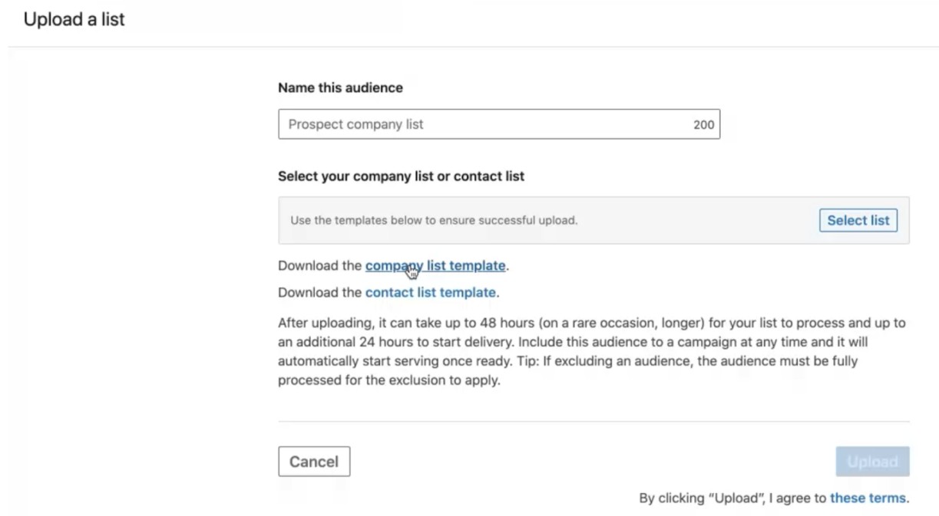Click 'Download the' text before company list link
Screen dimensions: 939x516
pyautogui.click(x=319, y=265)
